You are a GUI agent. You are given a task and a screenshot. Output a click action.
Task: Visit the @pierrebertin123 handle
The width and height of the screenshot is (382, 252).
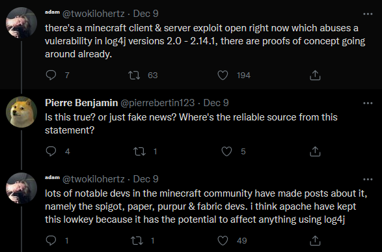tap(157, 103)
